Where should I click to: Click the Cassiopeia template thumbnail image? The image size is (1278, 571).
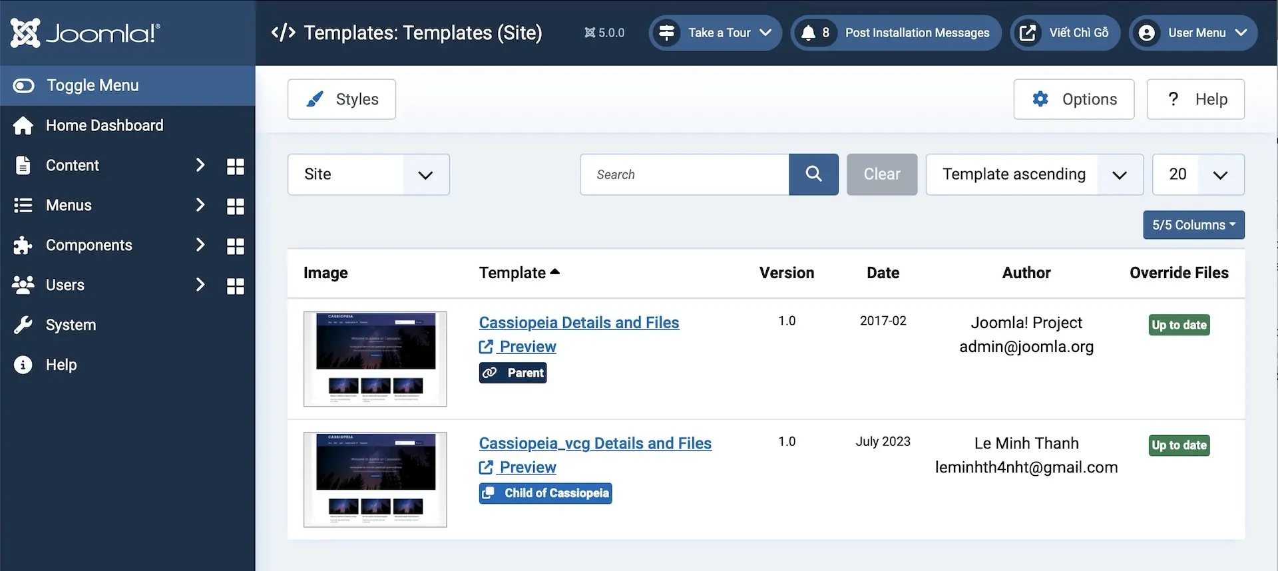coord(375,359)
